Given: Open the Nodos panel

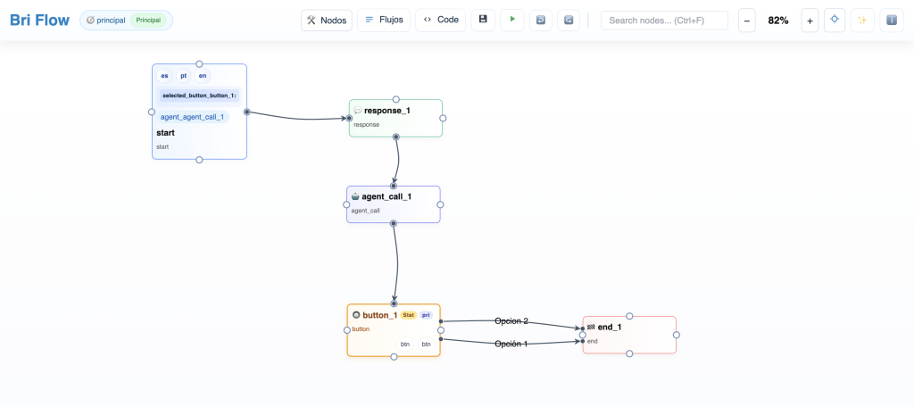Looking at the screenshot, I should (x=327, y=20).
